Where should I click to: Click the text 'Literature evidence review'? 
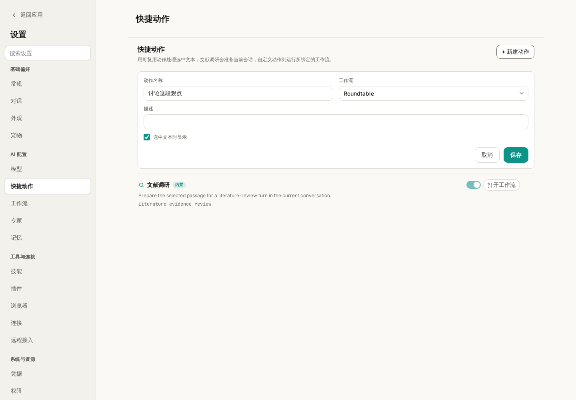point(175,204)
